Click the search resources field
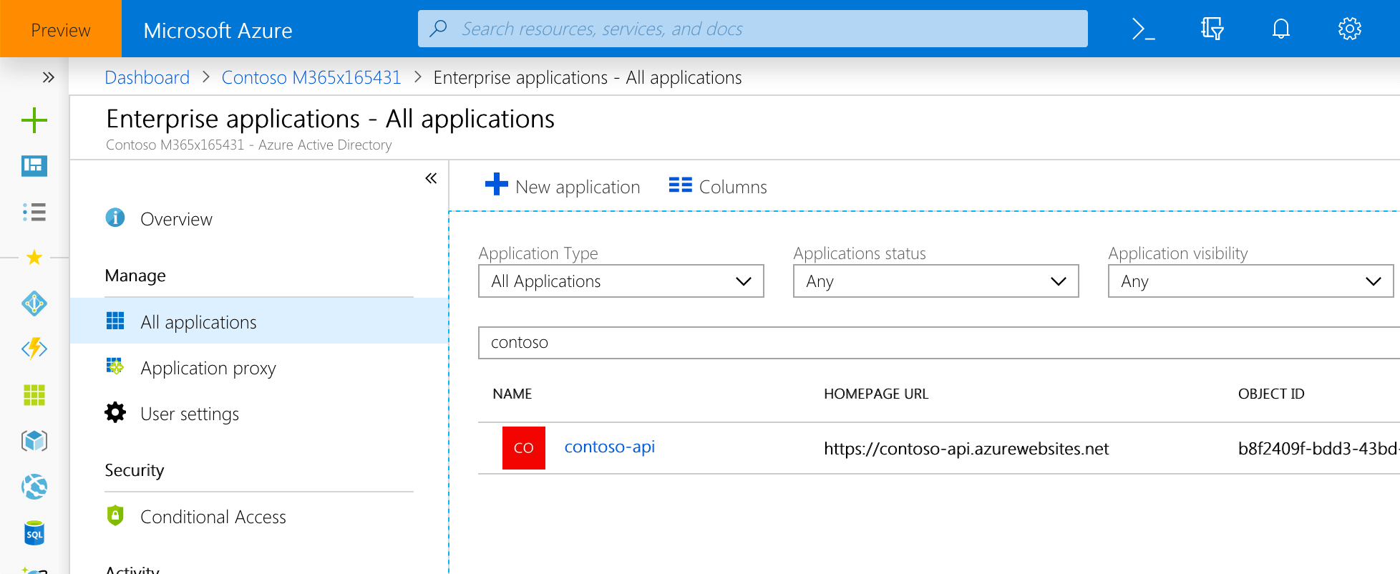1400x574 pixels. point(752,29)
